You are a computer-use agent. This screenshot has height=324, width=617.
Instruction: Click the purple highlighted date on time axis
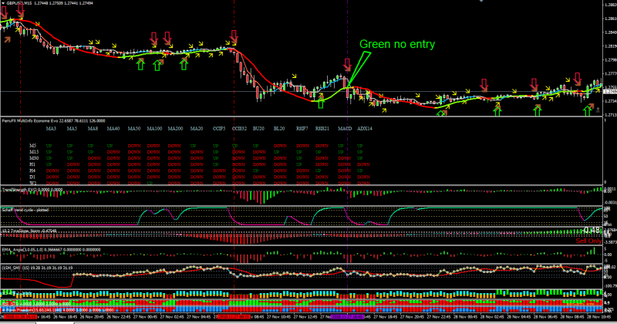click(348, 316)
